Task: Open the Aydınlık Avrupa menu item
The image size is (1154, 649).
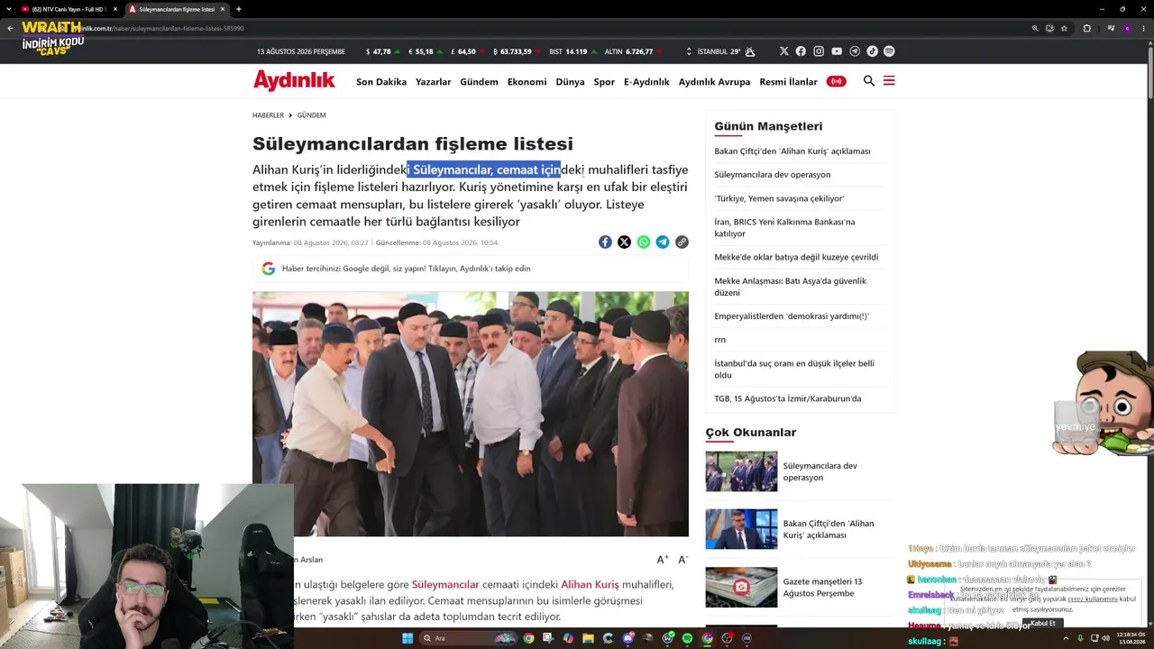Action: (714, 82)
